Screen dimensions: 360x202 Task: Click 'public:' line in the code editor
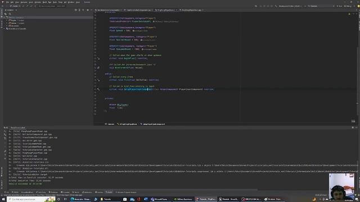click(109, 74)
